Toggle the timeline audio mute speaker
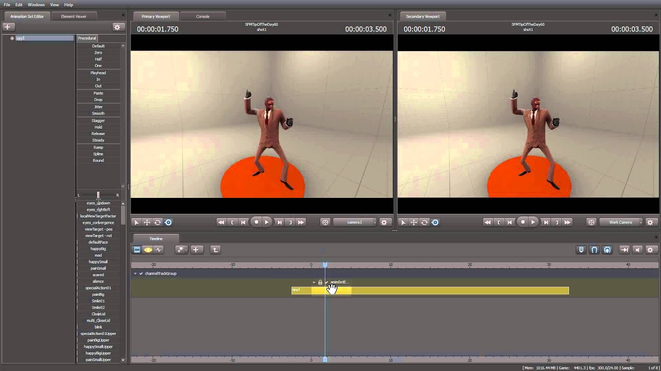This screenshot has height=371, width=661. coord(637,249)
